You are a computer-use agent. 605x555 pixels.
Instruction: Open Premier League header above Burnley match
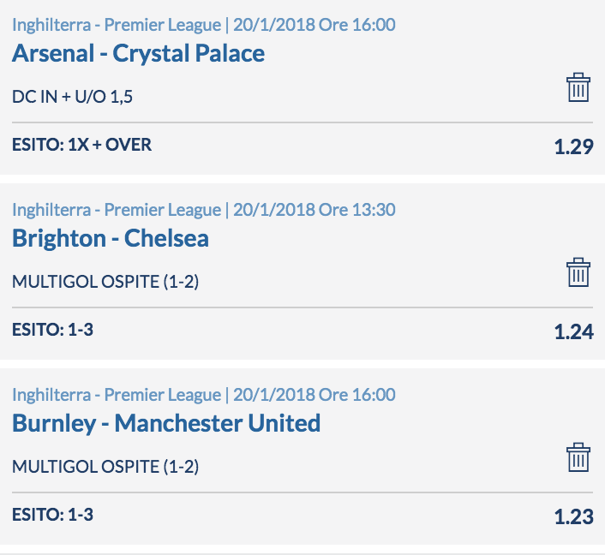pos(204,395)
